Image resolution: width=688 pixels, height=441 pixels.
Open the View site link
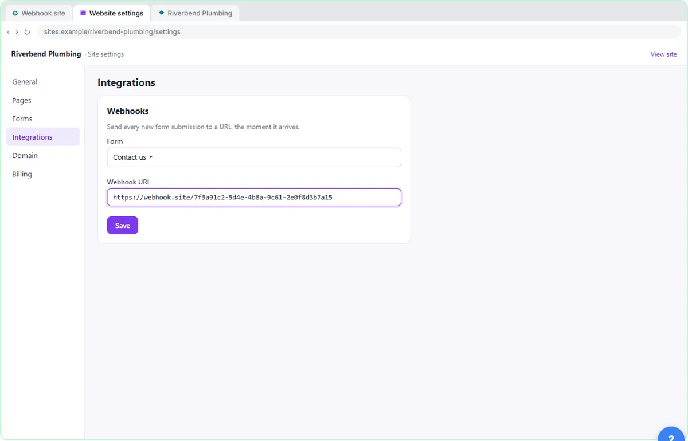(663, 54)
